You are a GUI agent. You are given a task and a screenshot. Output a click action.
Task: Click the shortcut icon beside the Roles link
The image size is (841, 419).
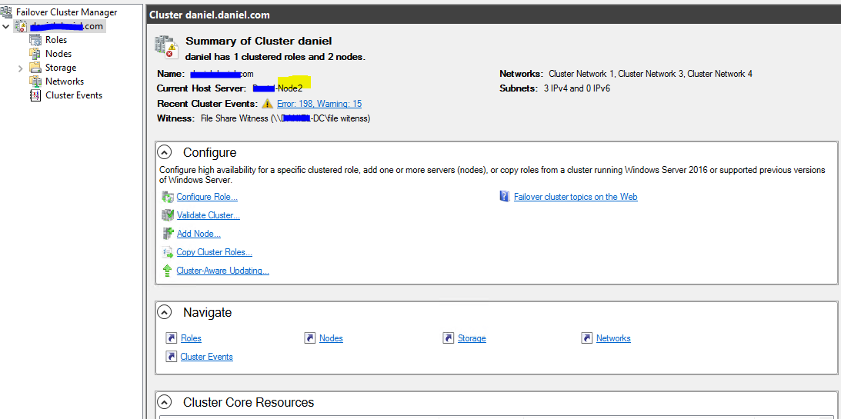[172, 338]
